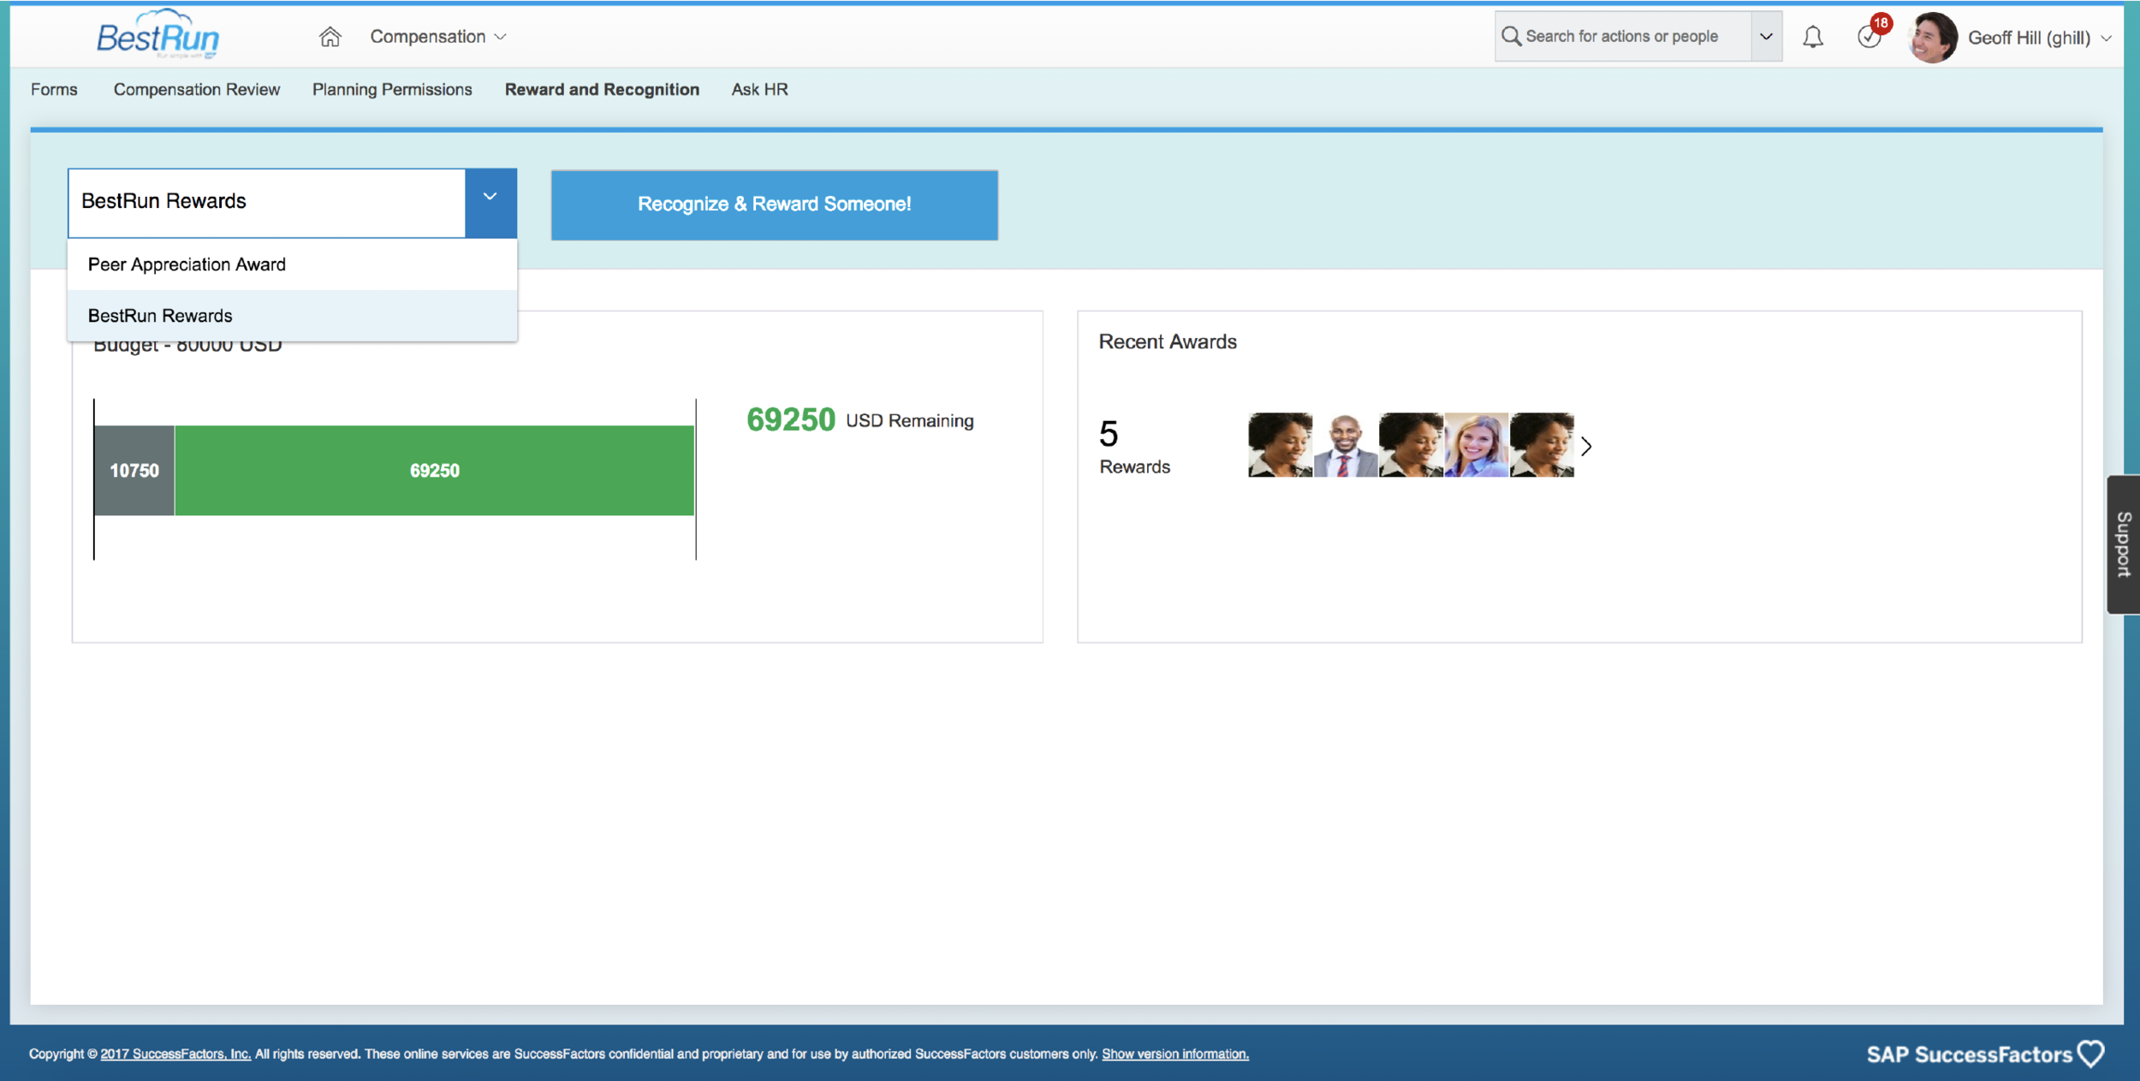Viewport: 2140px width, 1081px height.
Task: Show more recent awards with the arrow
Action: coord(1586,446)
